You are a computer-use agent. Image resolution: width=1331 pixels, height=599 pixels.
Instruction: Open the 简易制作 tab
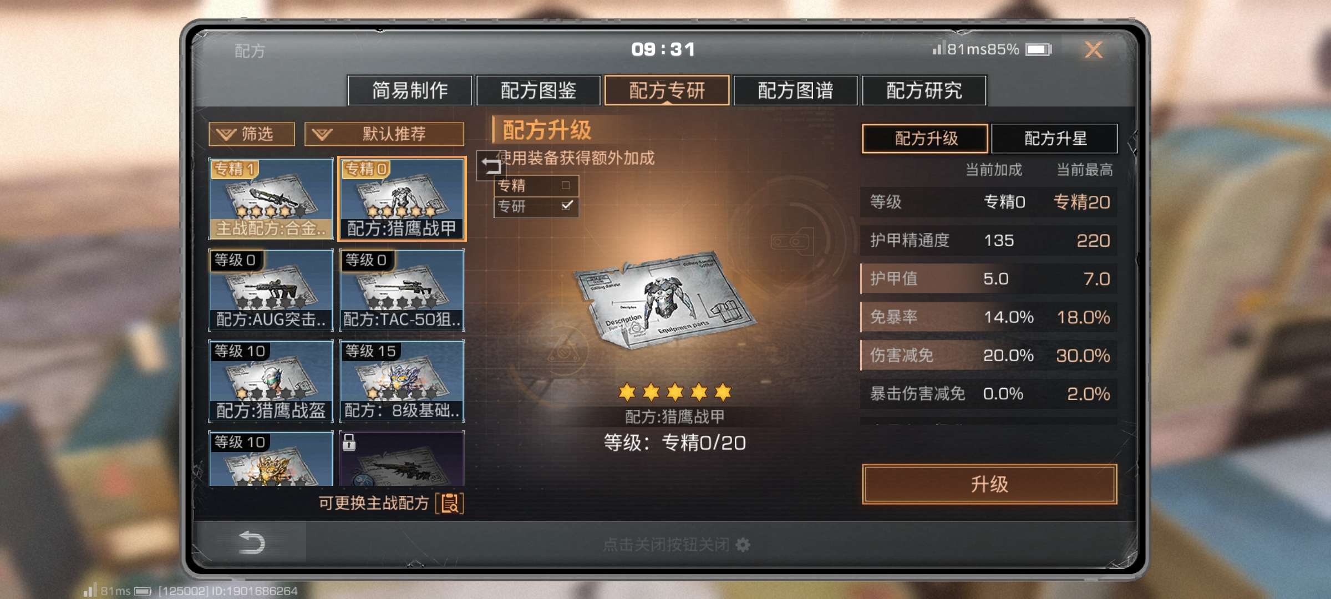click(410, 90)
